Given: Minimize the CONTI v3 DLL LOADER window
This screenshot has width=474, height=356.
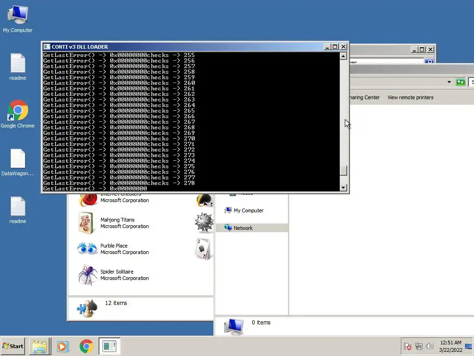Looking at the screenshot, I should 327,47.
